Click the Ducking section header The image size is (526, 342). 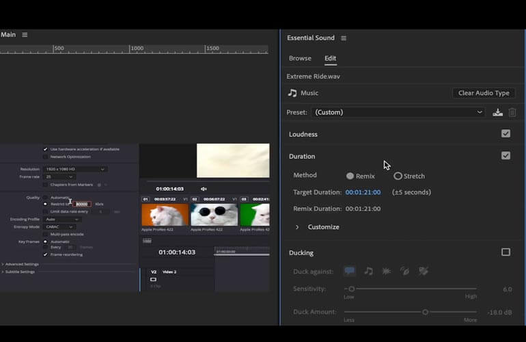301,252
